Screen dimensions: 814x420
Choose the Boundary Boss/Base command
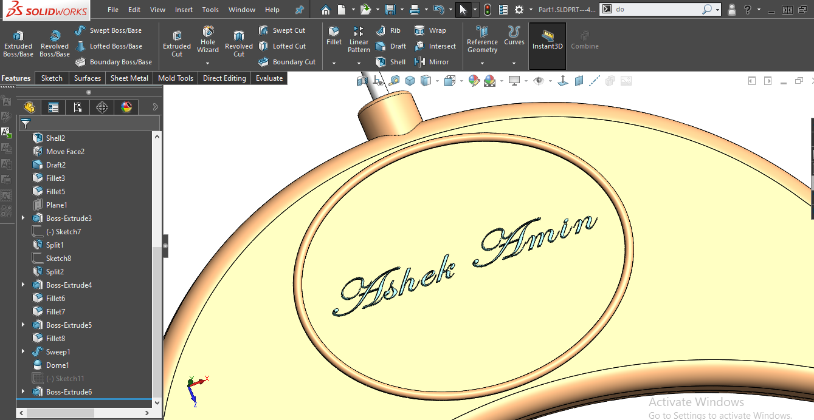pyautogui.click(x=113, y=62)
